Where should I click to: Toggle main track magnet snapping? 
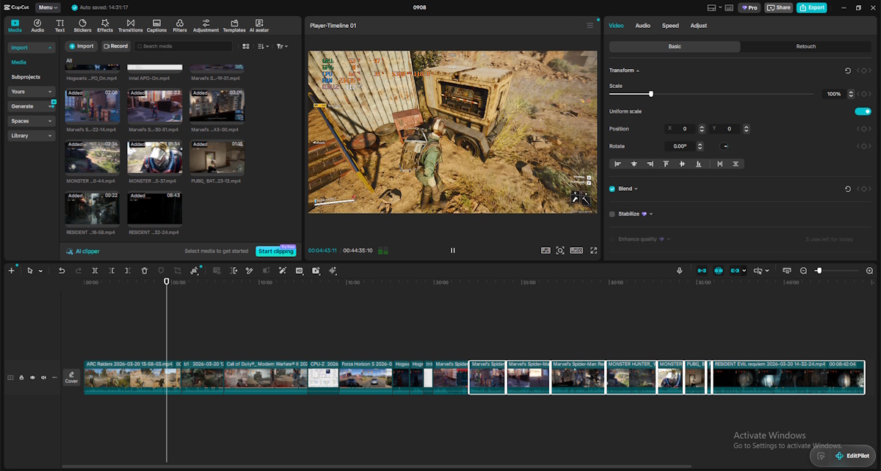(x=701, y=271)
